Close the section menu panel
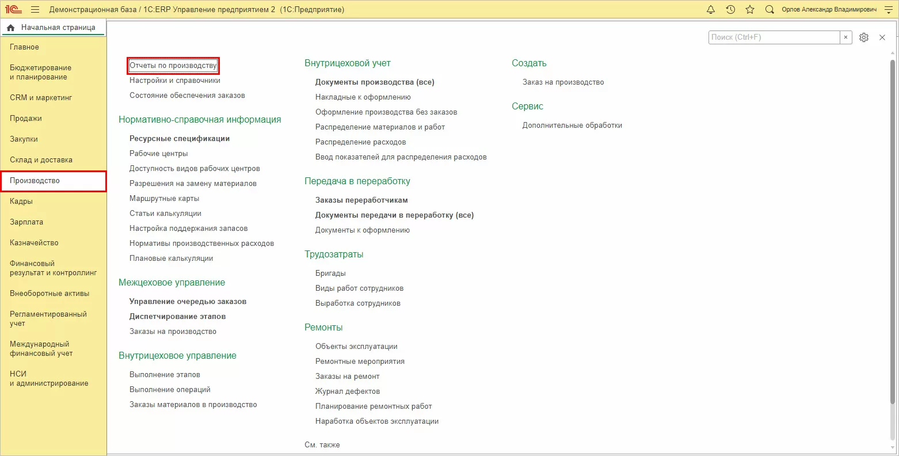The width and height of the screenshot is (899, 456). (882, 37)
